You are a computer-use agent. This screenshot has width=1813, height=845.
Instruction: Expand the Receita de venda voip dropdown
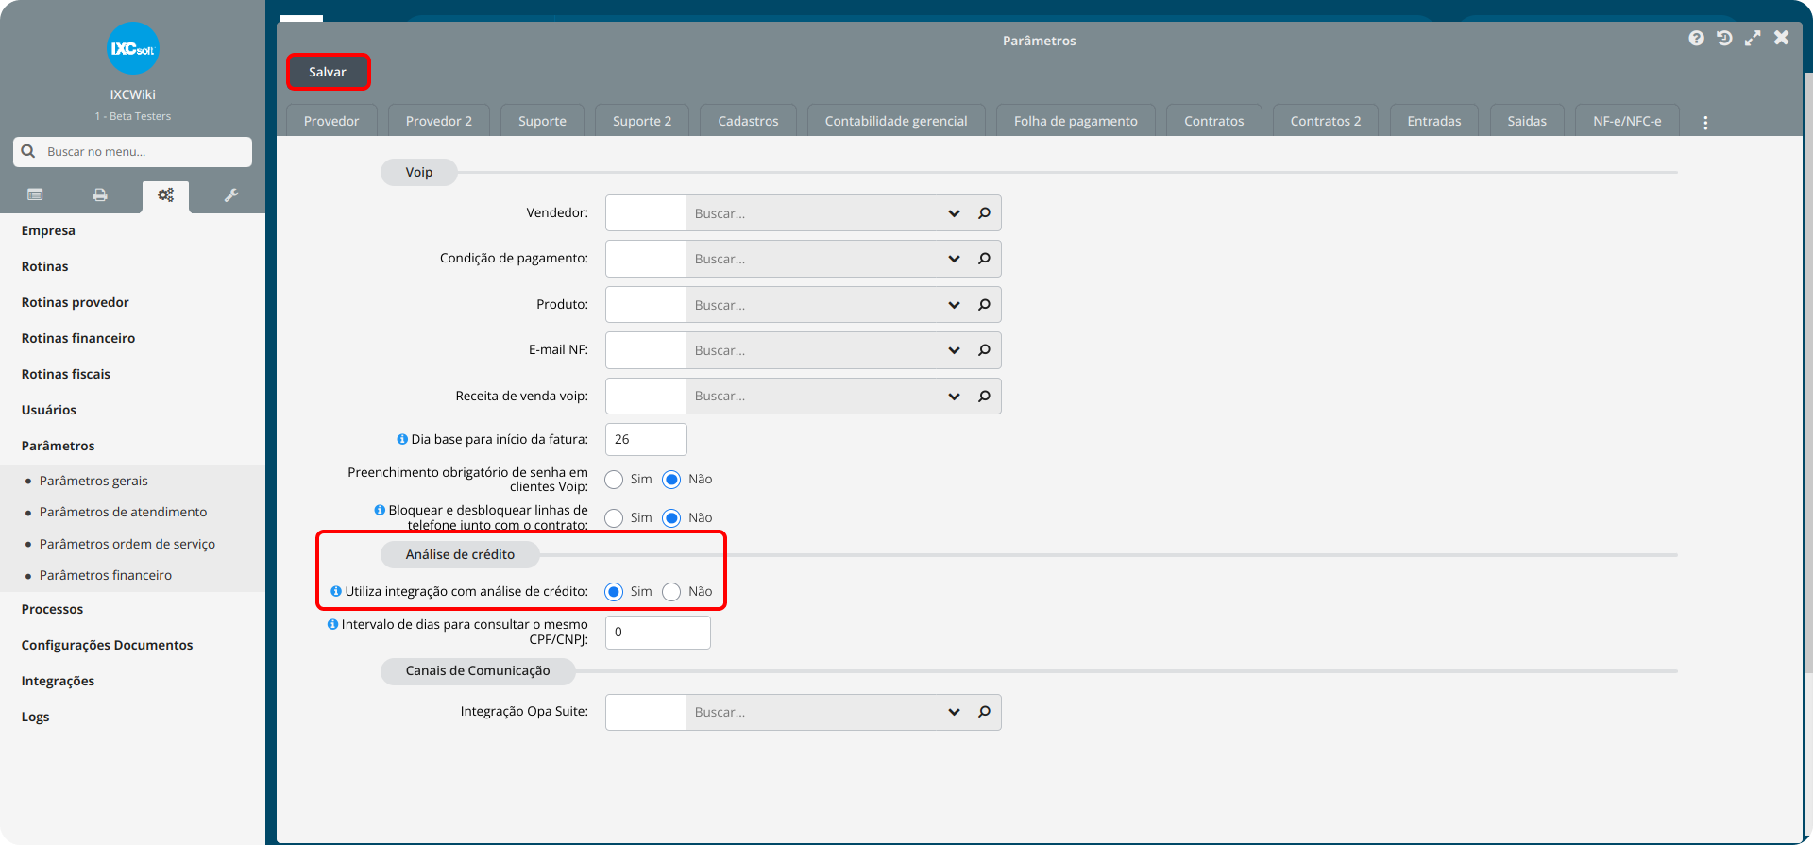(954, 397)
